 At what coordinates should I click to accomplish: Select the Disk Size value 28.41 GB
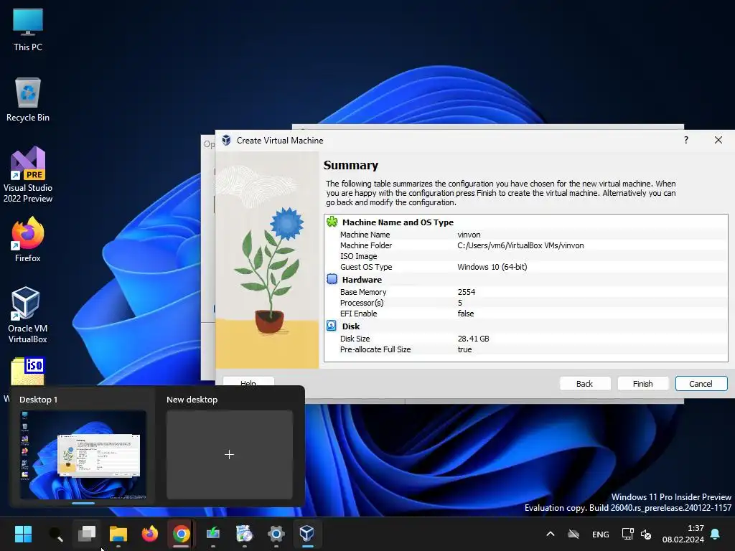474,339
